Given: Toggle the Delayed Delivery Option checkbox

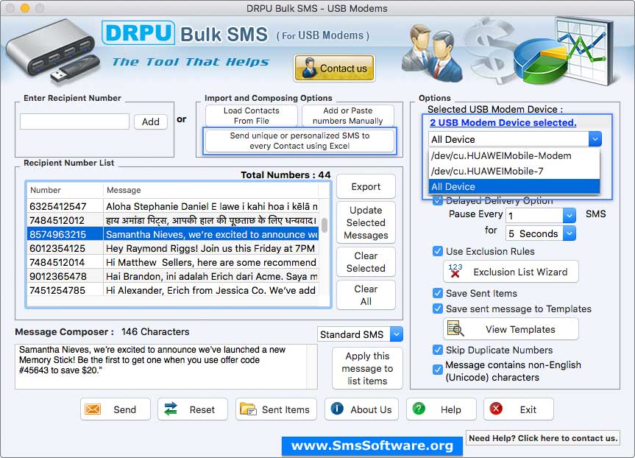Looking at the screenshot, I should pyautogui.click(x=437, y=200).
